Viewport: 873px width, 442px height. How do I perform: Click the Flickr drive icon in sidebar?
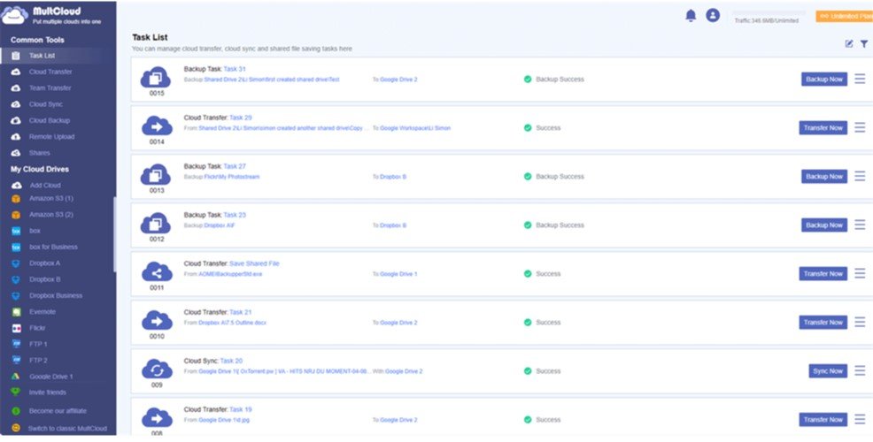pyautogui.click(x=16, y=328)
